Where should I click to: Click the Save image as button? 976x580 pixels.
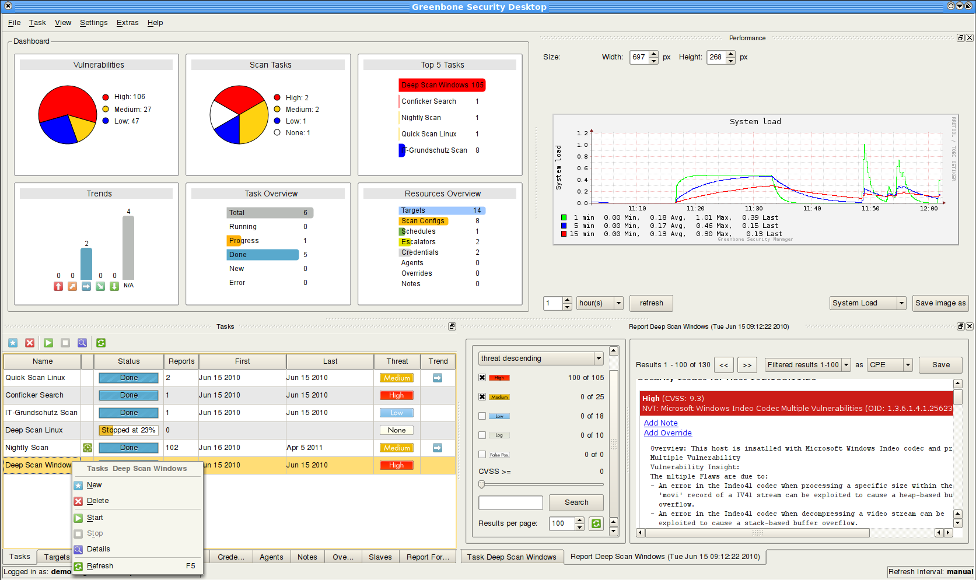point(940,303)
